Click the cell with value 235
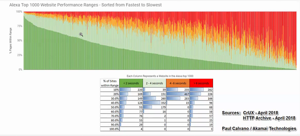Image resolution: width=300 pixels, height=136 pixels. click(x=178, y=90)
